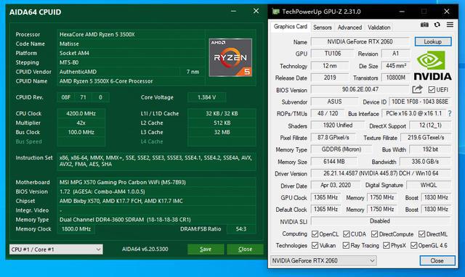Click the ROPs/TMUs value 48 / 120
The height and width of the screenshot is (277, 465).
(328, 113)
